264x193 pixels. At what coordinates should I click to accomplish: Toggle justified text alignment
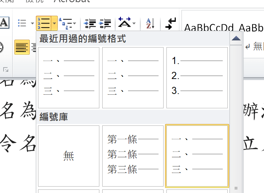point(22,47)
